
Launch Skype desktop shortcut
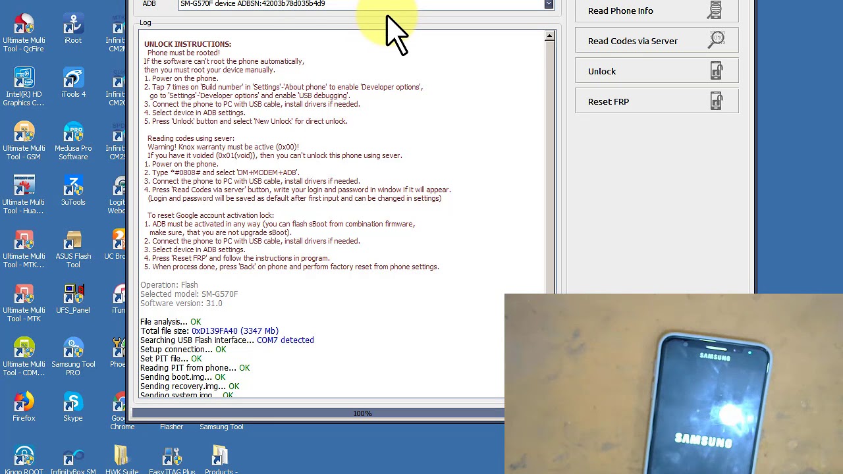point(73,407)
